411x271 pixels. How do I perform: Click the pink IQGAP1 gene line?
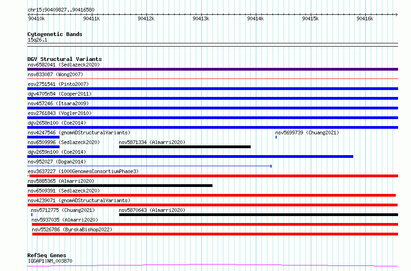[x=212, y=265]
